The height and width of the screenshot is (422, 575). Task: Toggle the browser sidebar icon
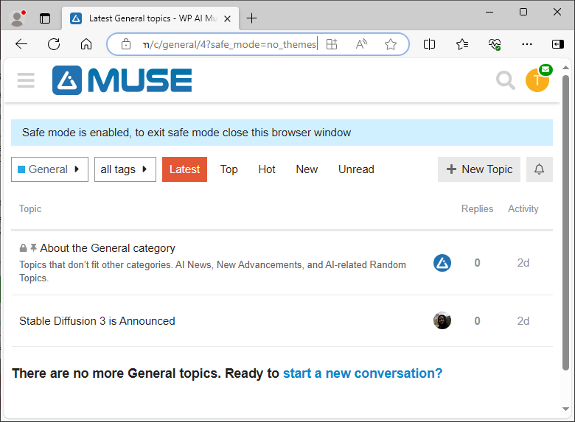click(558, 44)
